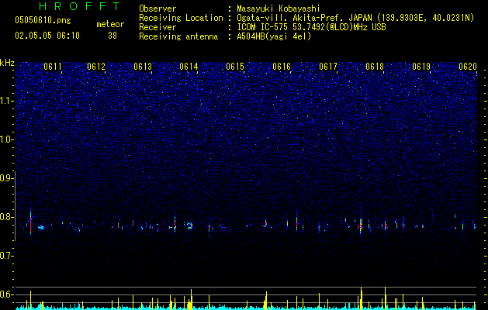Click the 0613 time marker
The width and height of the screenshot is (488, 310).
143,67
